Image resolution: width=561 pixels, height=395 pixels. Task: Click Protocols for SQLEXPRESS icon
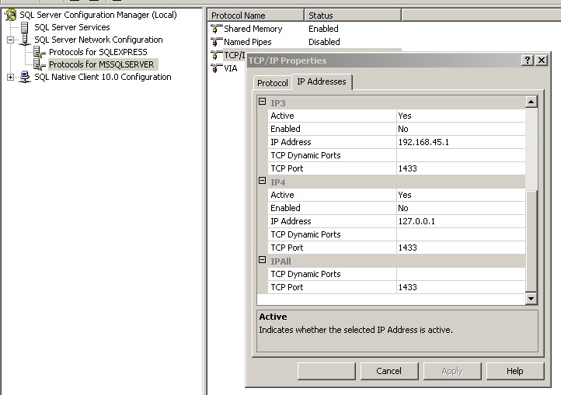[x=40, y=52]
